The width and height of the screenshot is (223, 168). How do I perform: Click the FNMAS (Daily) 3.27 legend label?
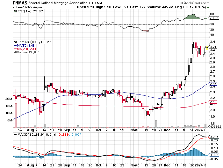point(34,42)
